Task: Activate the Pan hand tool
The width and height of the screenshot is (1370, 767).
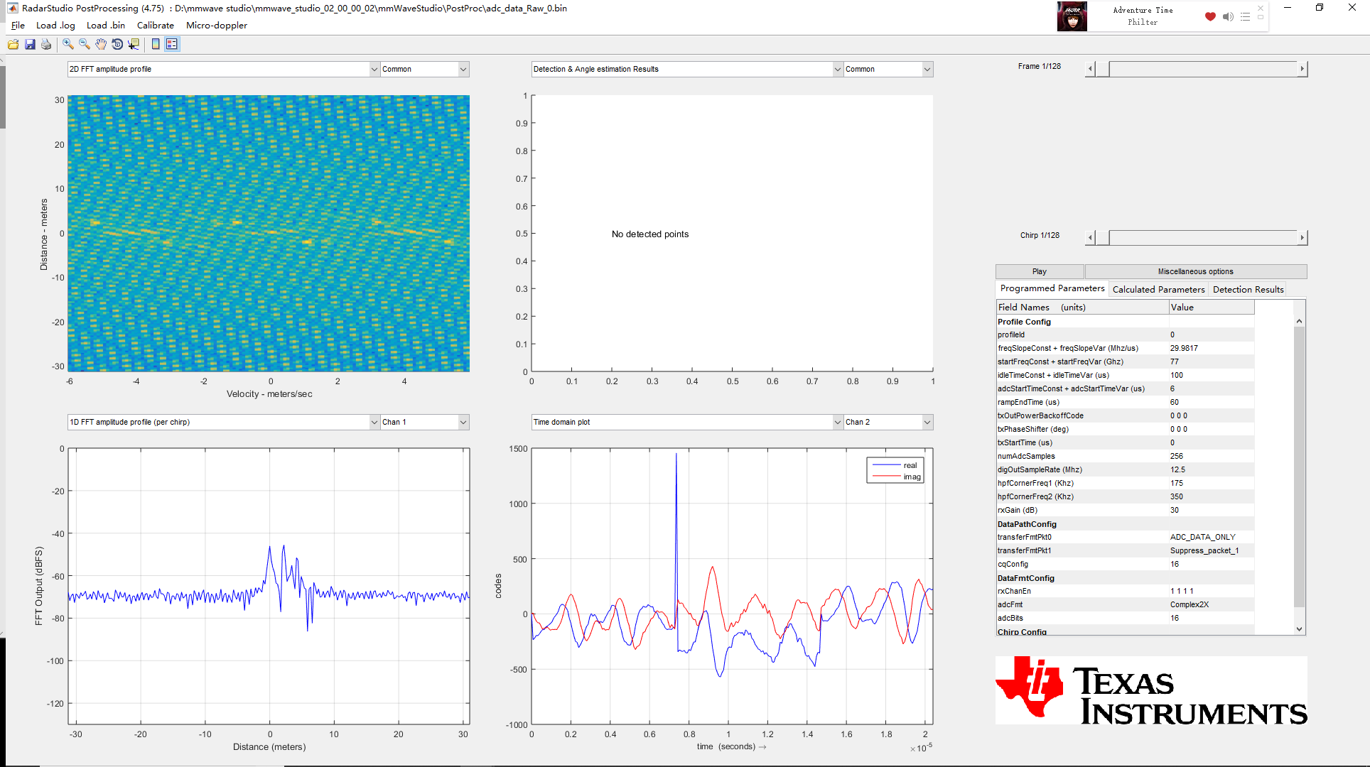Action: click(x=101, y=44)
